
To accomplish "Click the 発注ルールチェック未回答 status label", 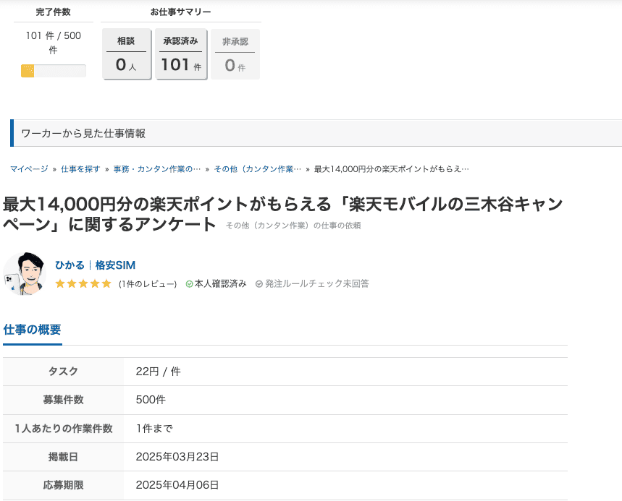I will tap(317, 284).
